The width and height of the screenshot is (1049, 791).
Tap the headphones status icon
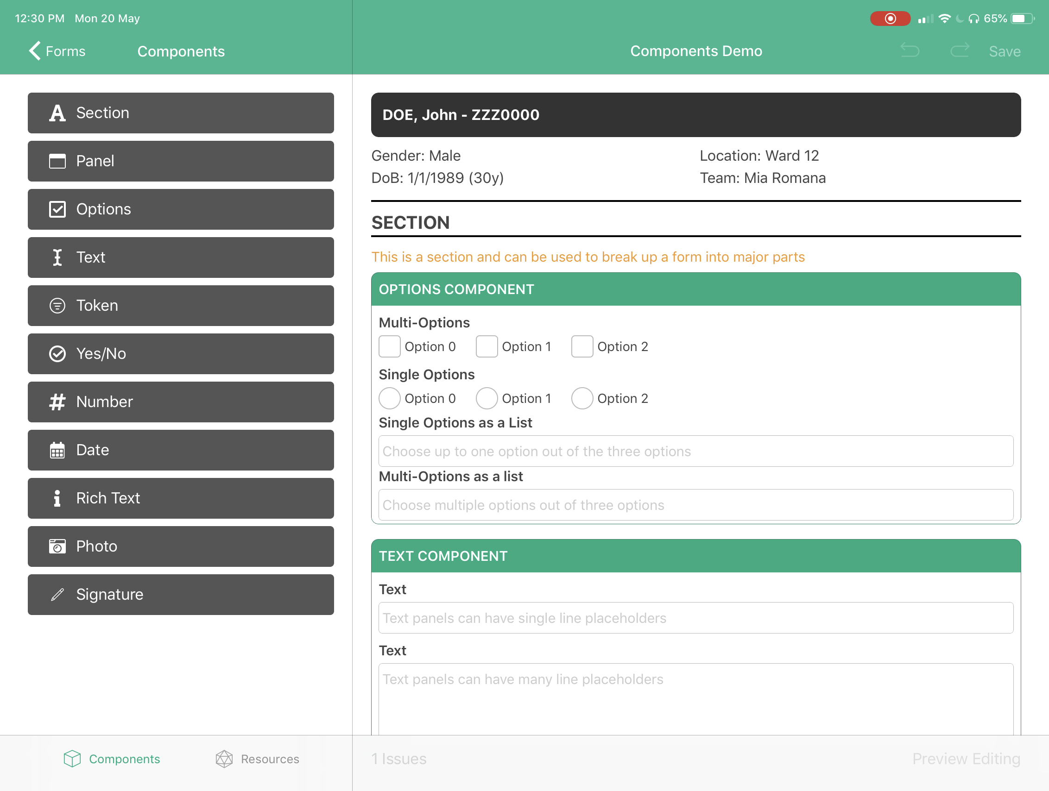[x=974, y=19]
